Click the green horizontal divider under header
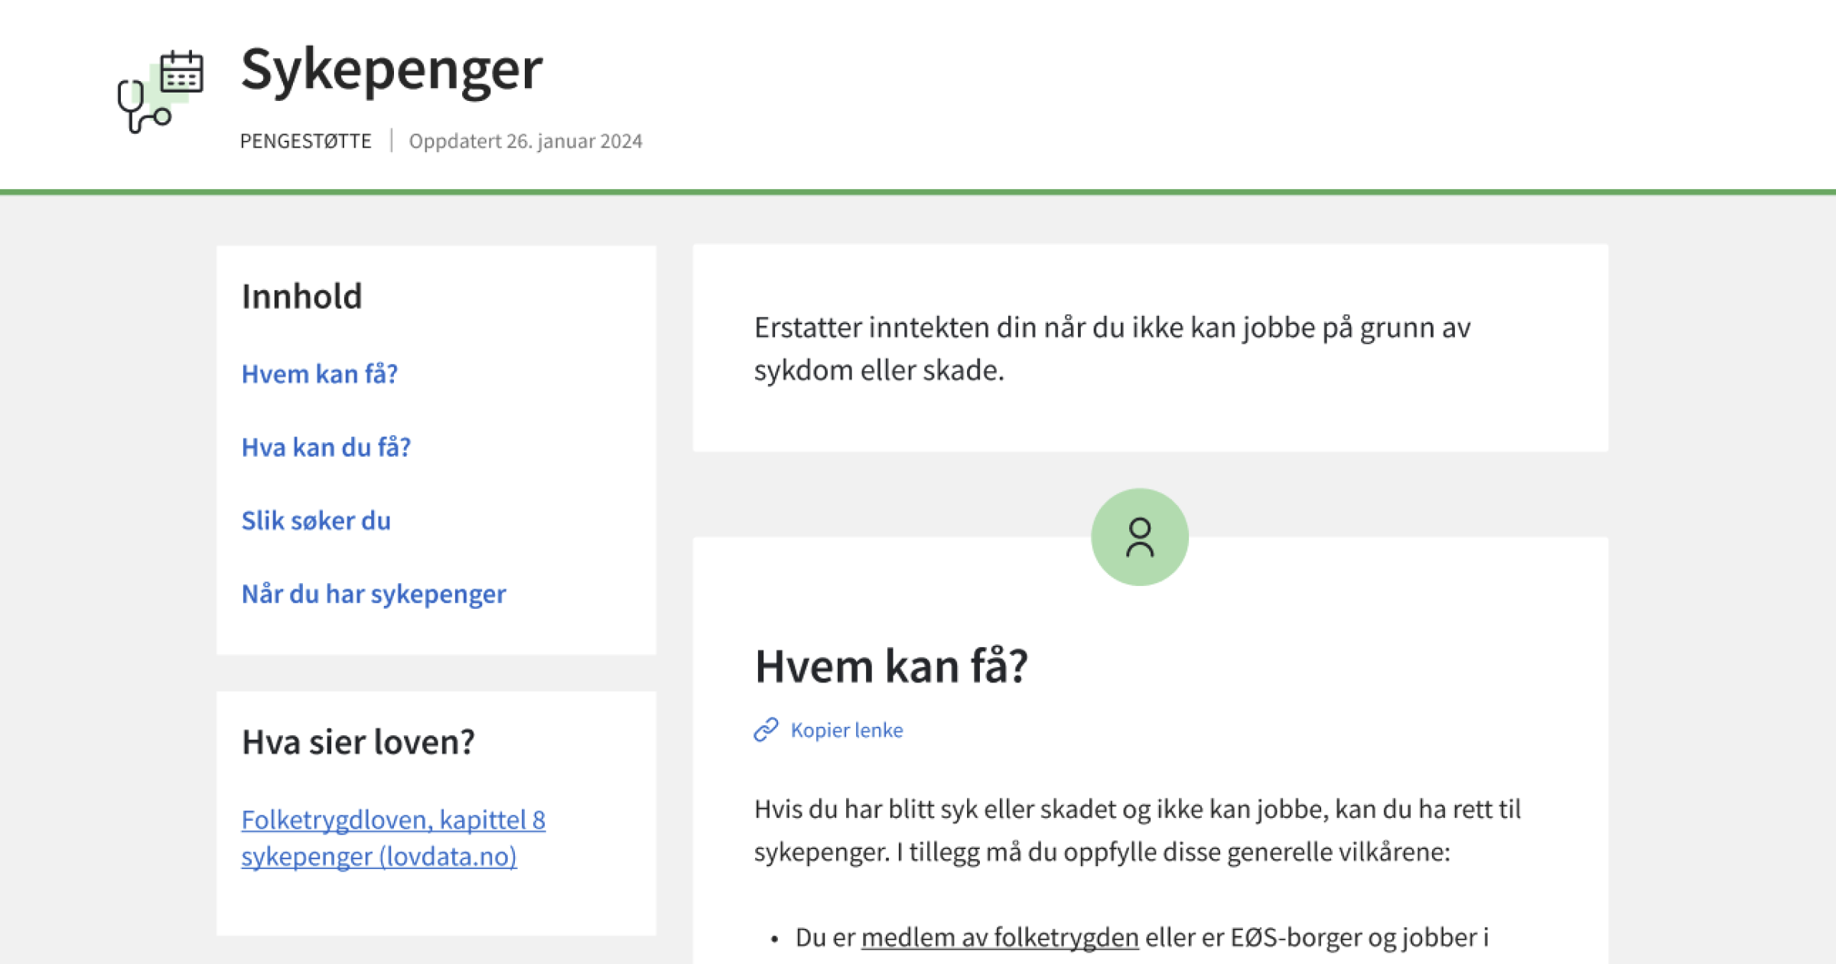 click(918, 192)
